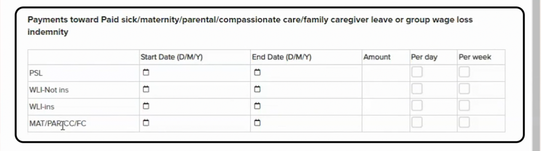The width and height of the screenshot is (541, 151).
Task: Click the PSL Amount field
Action: click(385, 73)
